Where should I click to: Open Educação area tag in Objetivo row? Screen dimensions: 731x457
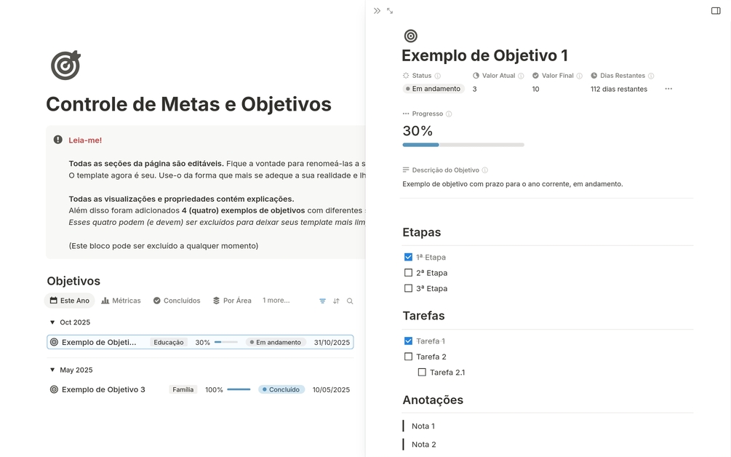point(168,342)
